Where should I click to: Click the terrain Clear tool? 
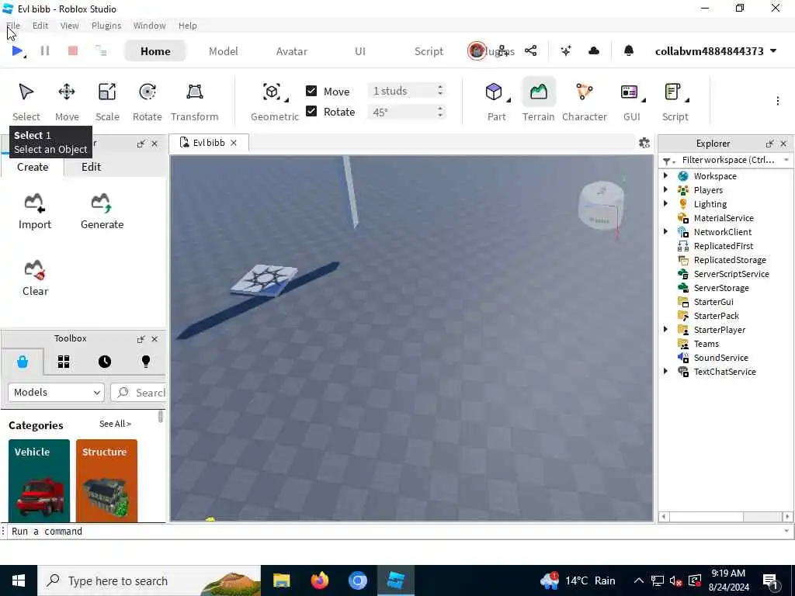click(x=35, y=279)
